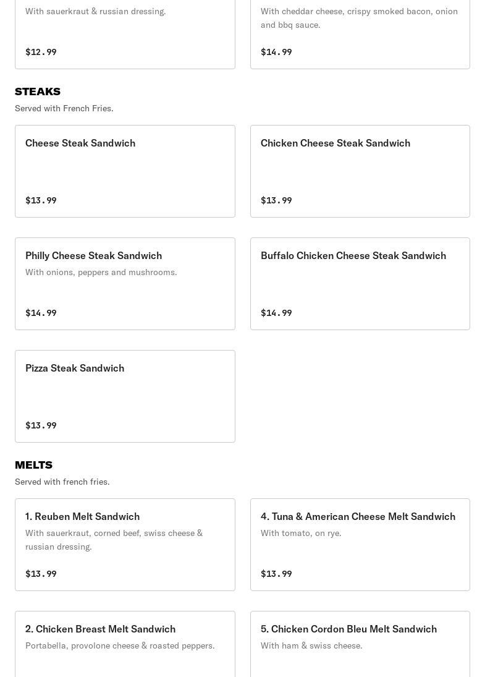Viewport: 485px width, 677px height.
Task: Click 'Served with French Fries' under STEAKS
Action: tap(64, 108)
